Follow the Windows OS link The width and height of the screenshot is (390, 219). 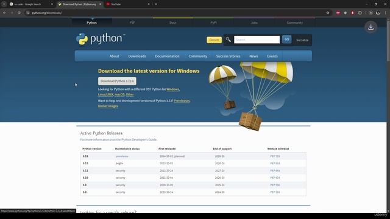tap(172, 89)
